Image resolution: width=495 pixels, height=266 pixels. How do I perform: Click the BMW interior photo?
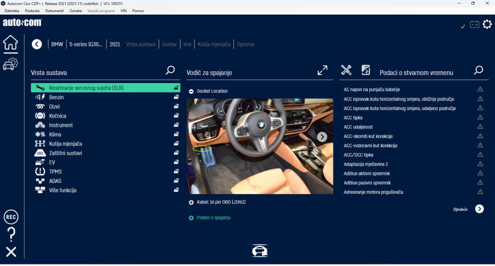point(260,146)
